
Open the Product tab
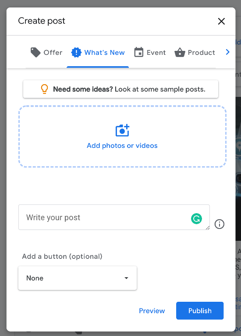[x=195, y=53]
